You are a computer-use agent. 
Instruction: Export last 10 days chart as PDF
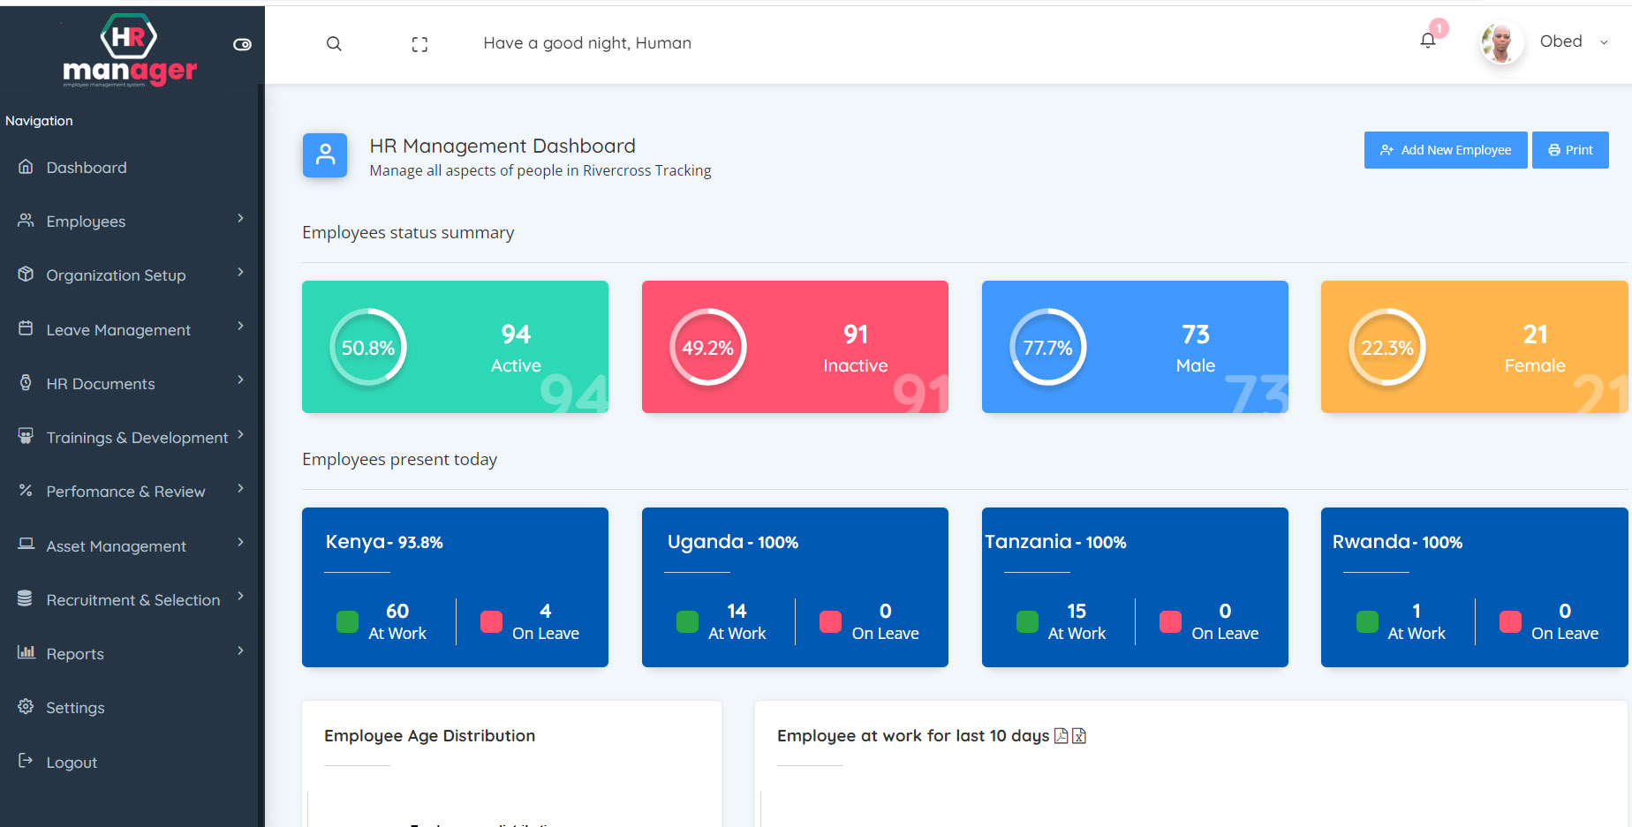(x=1062, y=736)
